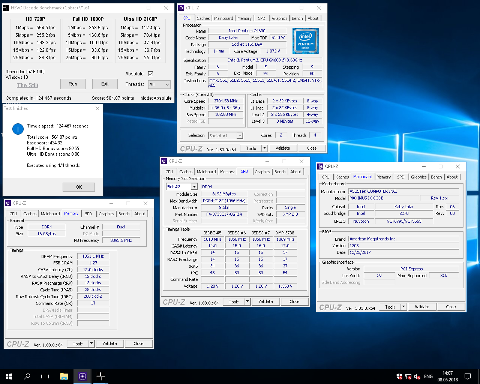Image resolution: width=480 pixels, height=384 pixels.
Task: Click Windows Defender shield tray icon
Action: tap(399, 376)
